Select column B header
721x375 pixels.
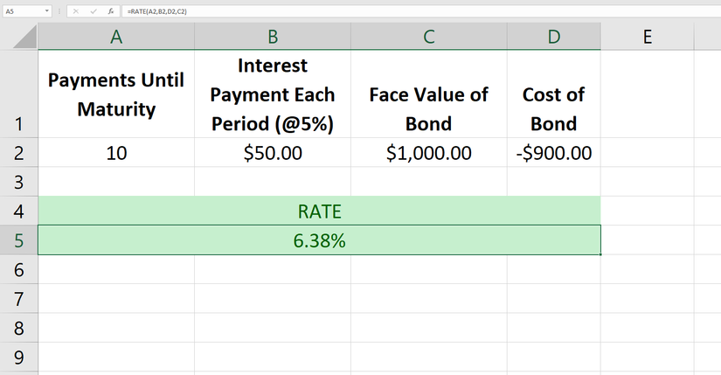273,37
